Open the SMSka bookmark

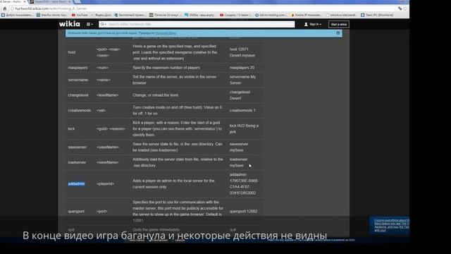pos(200,15)
